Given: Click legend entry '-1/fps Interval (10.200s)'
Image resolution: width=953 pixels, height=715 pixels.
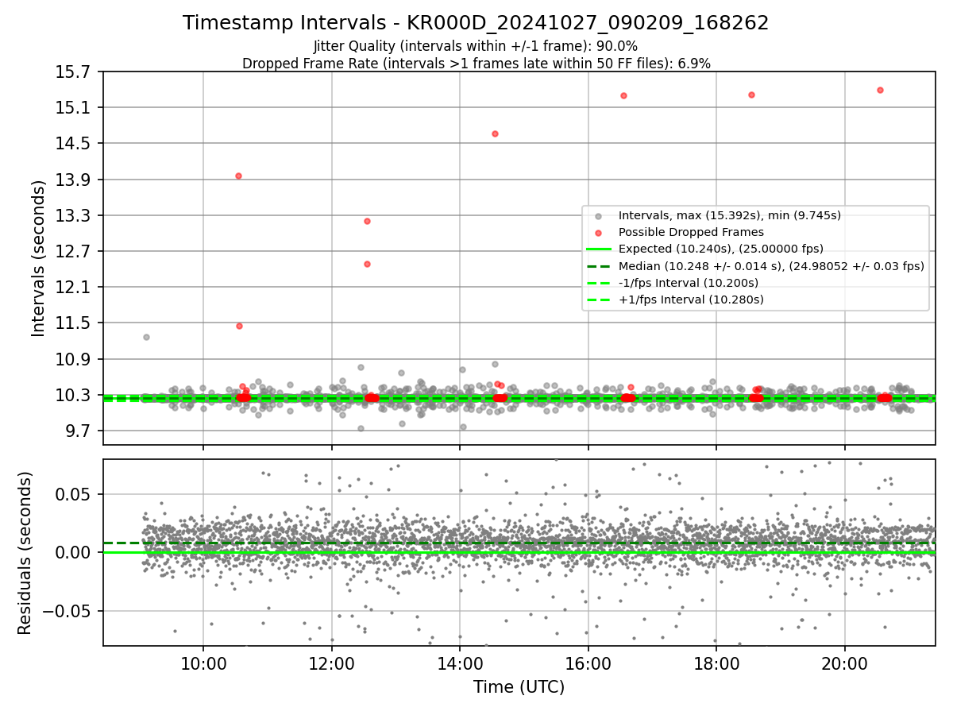Looking at the screenshot, I should pyautogui.click(x=689, y=283).
